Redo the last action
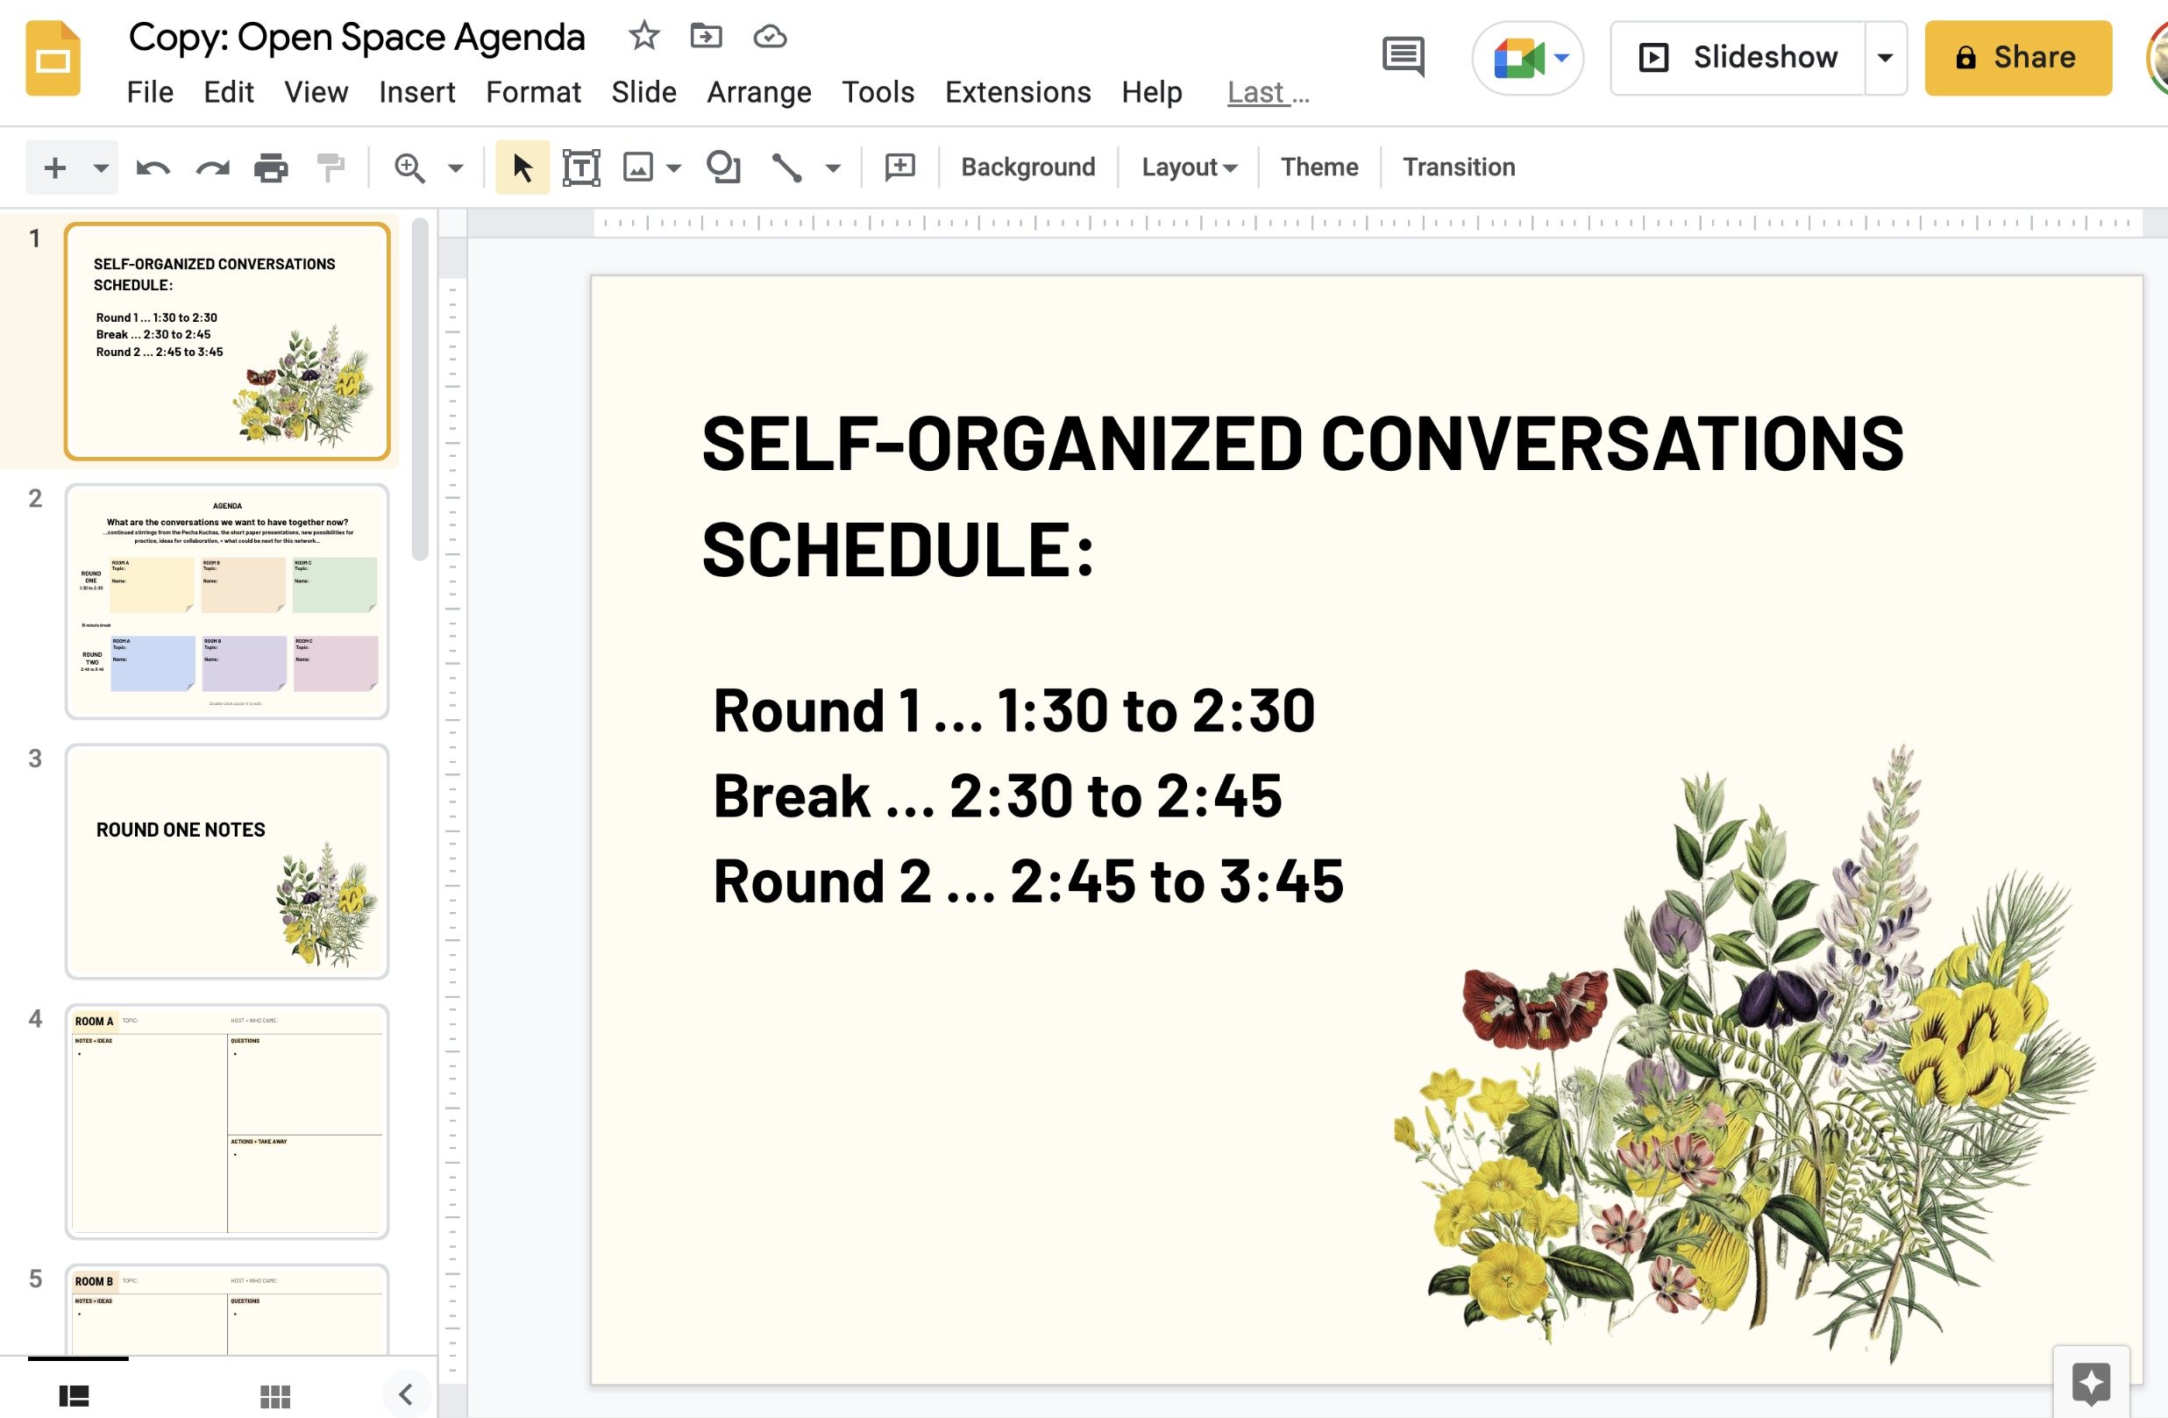This screenshot has width=2168, height=1418. [212, 167]
